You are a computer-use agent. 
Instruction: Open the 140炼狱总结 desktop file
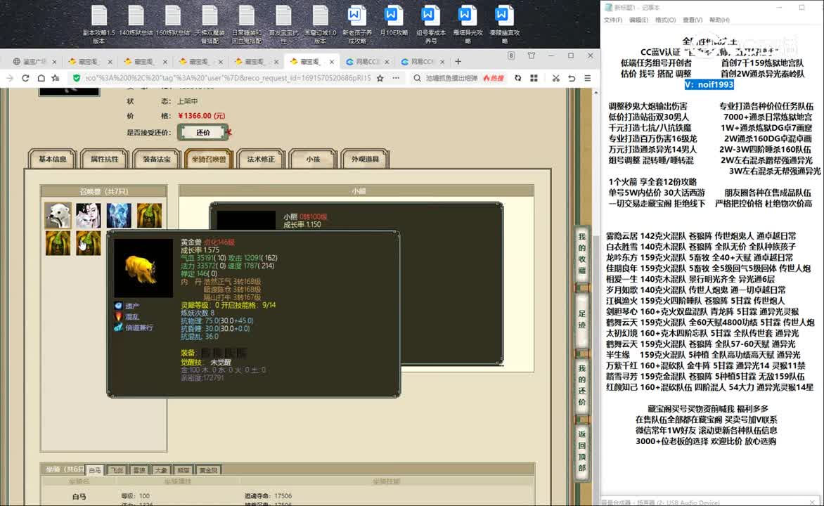click(x=136, y=24)
